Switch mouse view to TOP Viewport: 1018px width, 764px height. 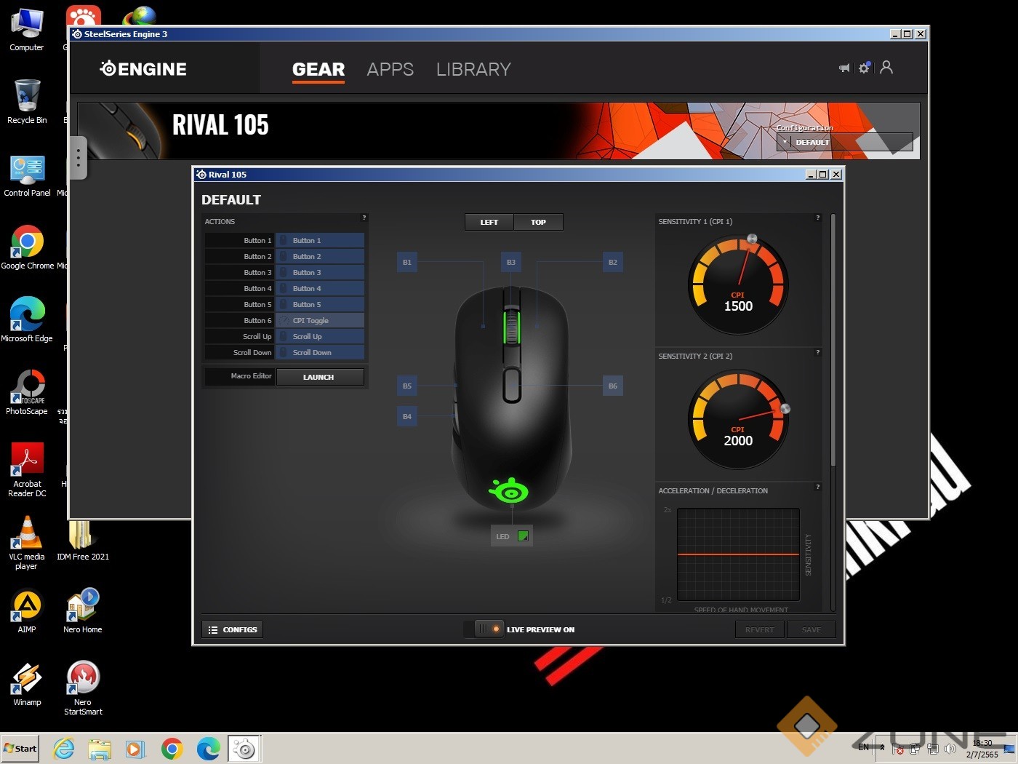538,222
